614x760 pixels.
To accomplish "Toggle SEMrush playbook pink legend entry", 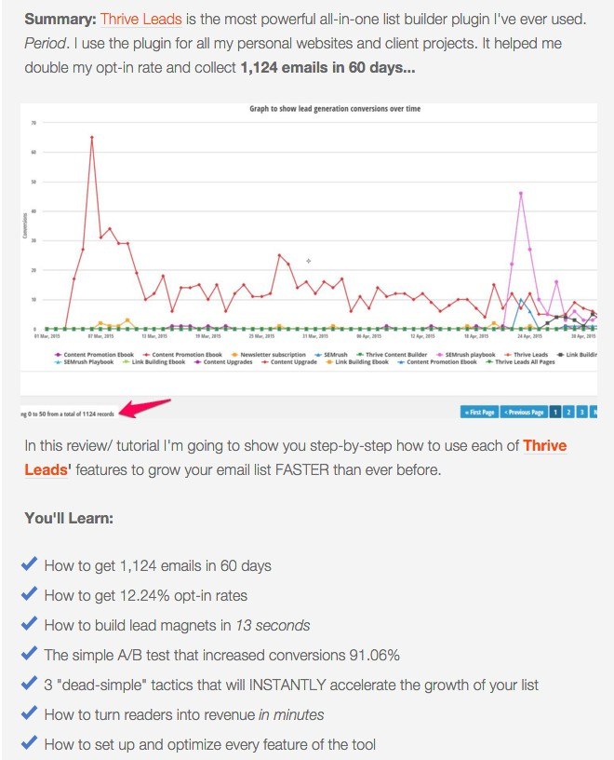I will [466, 355].
